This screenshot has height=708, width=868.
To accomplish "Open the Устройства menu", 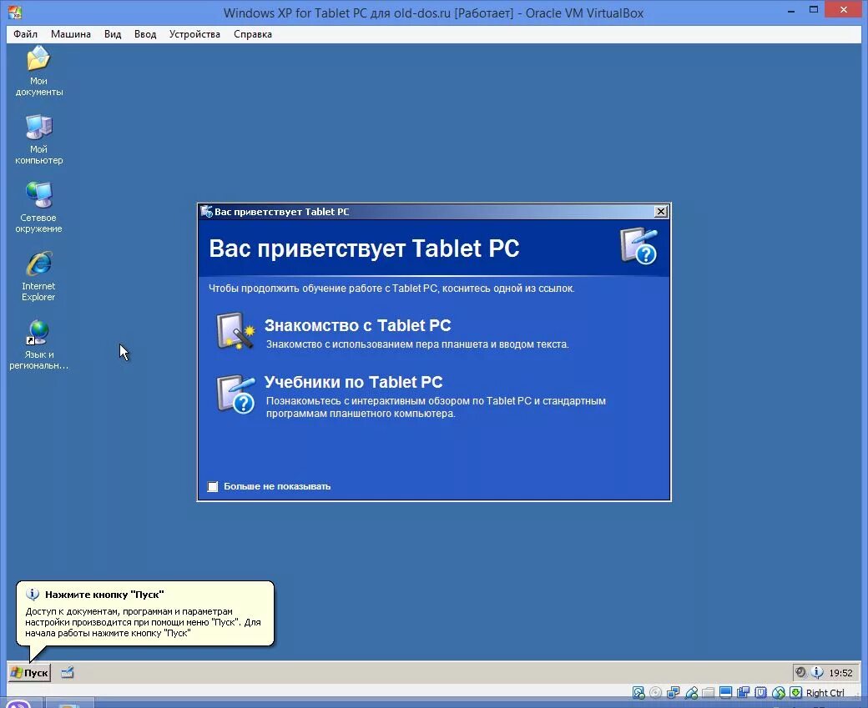I will tap(194, 34).
